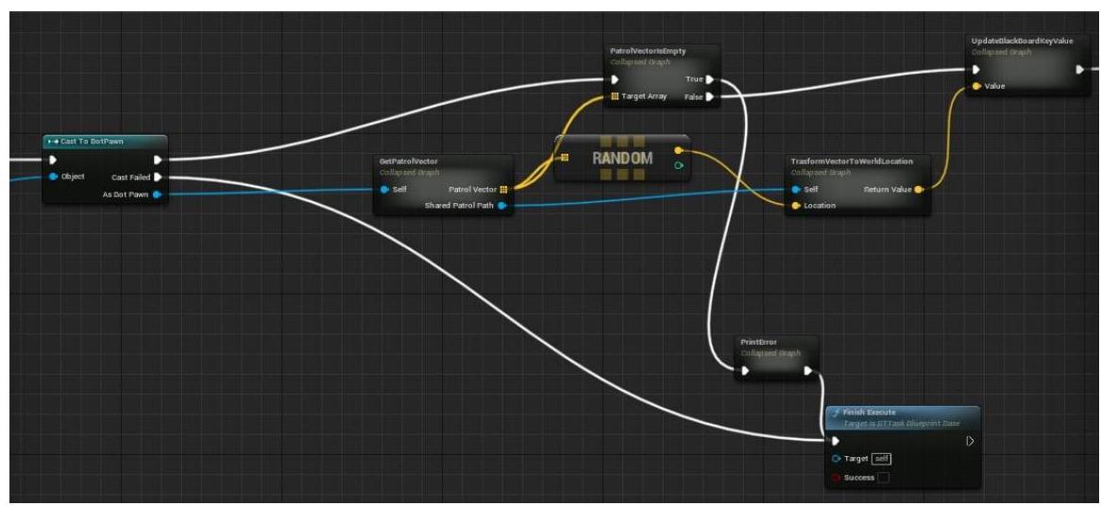Click the Value input pin on UpdateBlackBoardKeyValue
Screen dimensions: 1101x506
click(x=976, y=86)
